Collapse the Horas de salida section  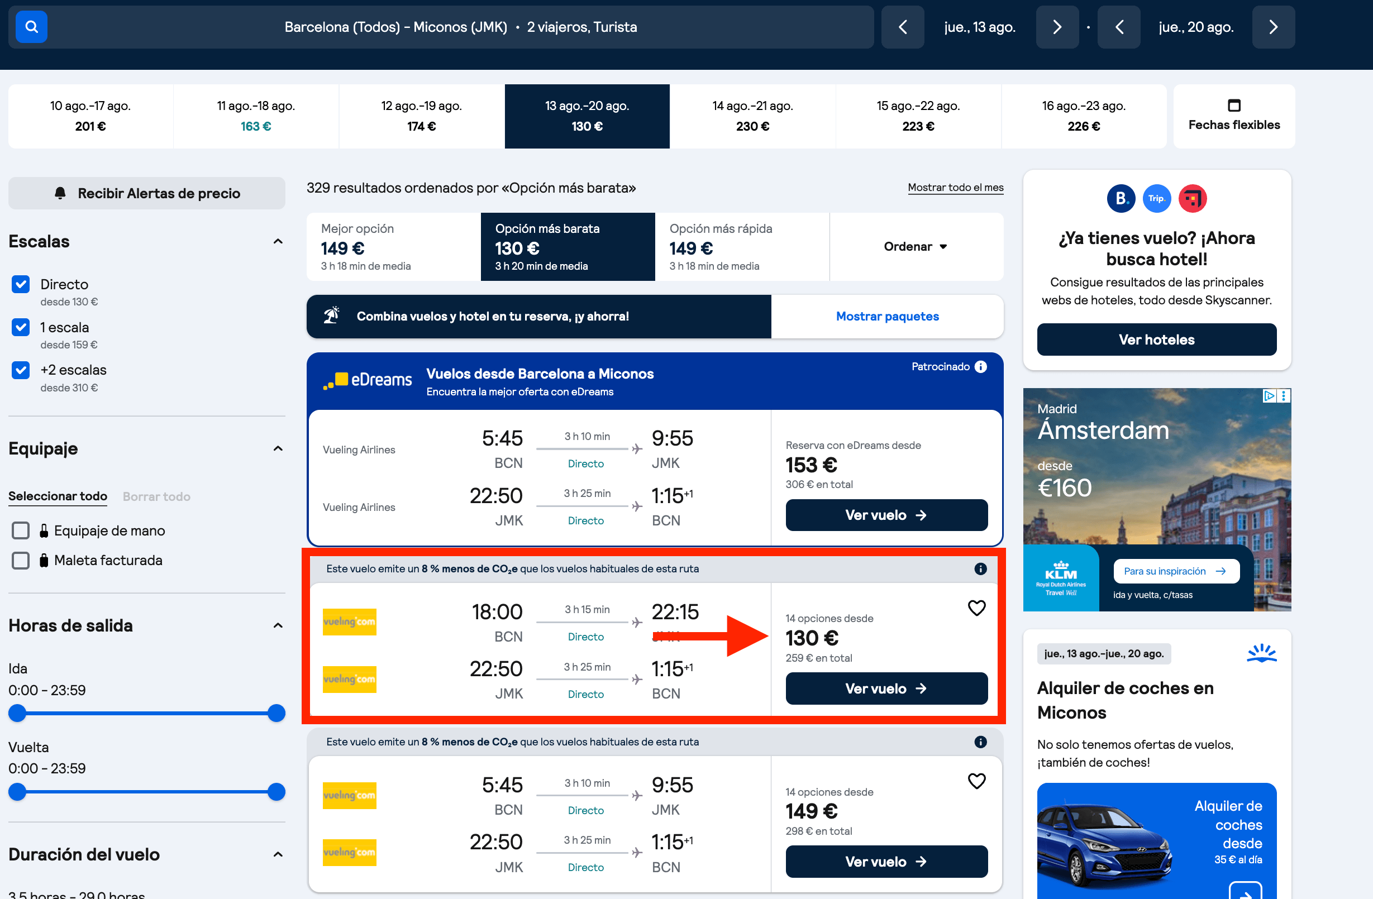click(278, 625)
